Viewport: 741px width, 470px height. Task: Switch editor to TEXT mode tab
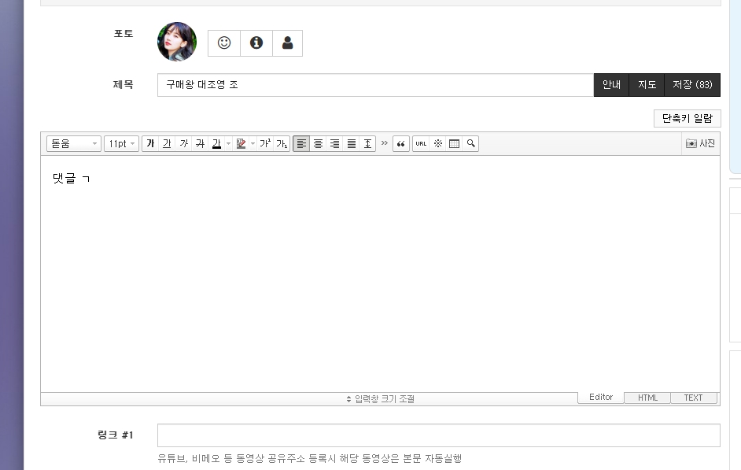click(693, 398)
